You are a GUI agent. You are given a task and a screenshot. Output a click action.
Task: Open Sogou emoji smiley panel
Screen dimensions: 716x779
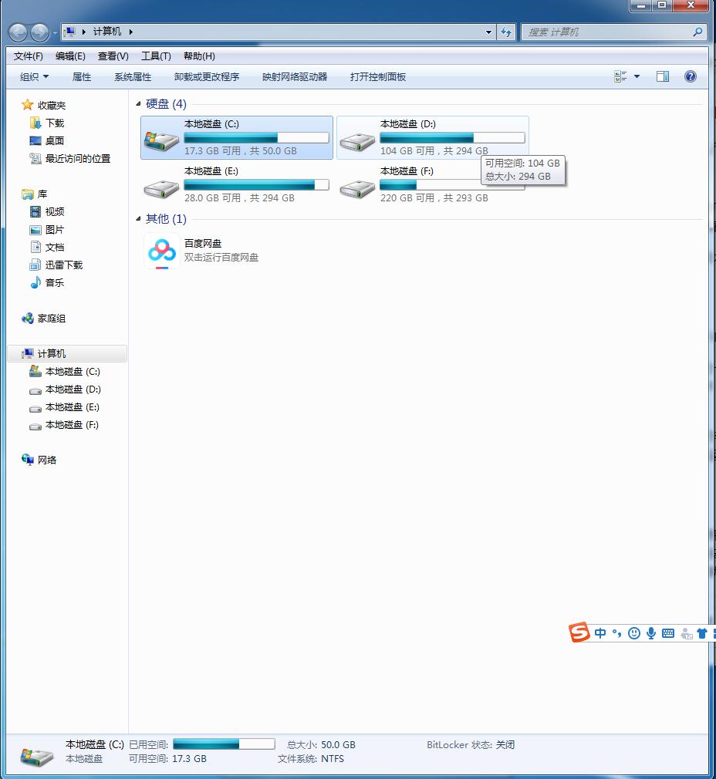[634, 633]
